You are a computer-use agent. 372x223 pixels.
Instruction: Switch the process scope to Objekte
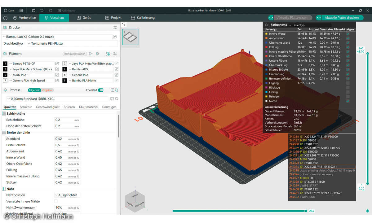[47, 90]
